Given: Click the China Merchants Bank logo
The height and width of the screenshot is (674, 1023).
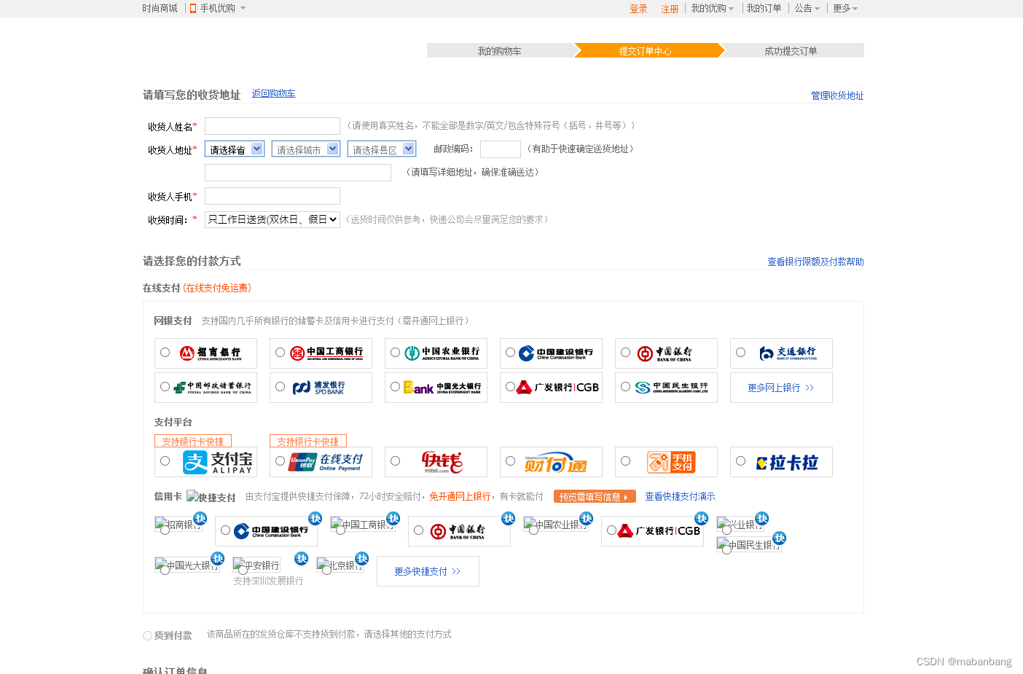Looking at the screenshot, I should coord(211,353).
